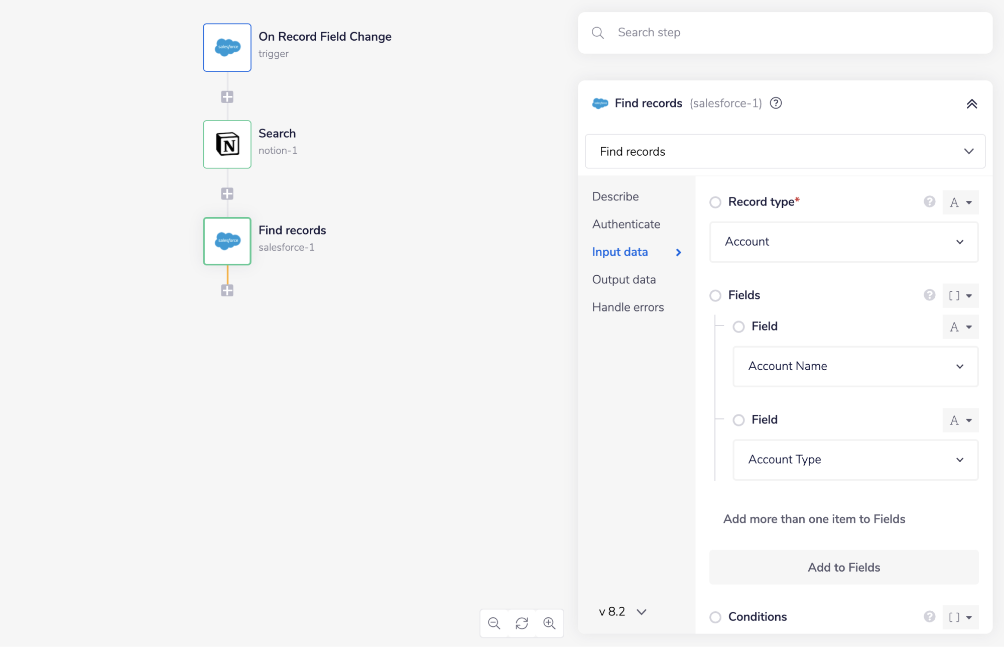Add step after the trigger via plus icon
1004x647 pixels.
point(227,97)
